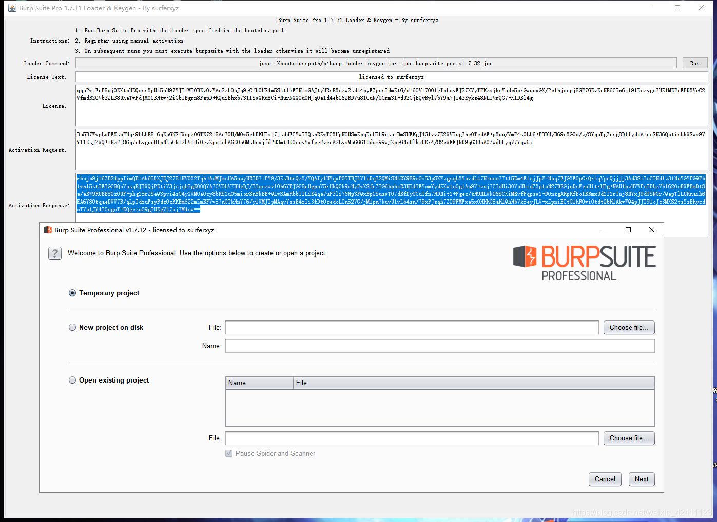The height and width of the screenshot is (522, 717).
Task: Click the Name column header
Action: [x=259, y=383]
